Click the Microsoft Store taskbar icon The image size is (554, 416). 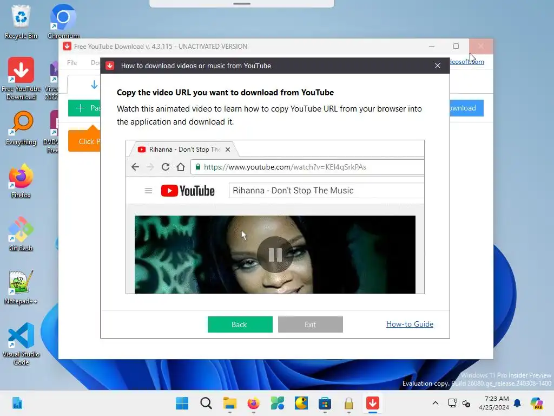325,403
